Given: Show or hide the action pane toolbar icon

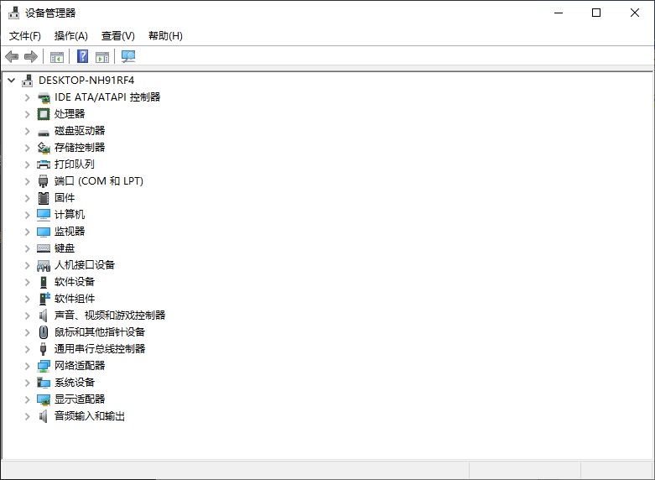Looking at the screenshot, I should click(x=102, y=57).
